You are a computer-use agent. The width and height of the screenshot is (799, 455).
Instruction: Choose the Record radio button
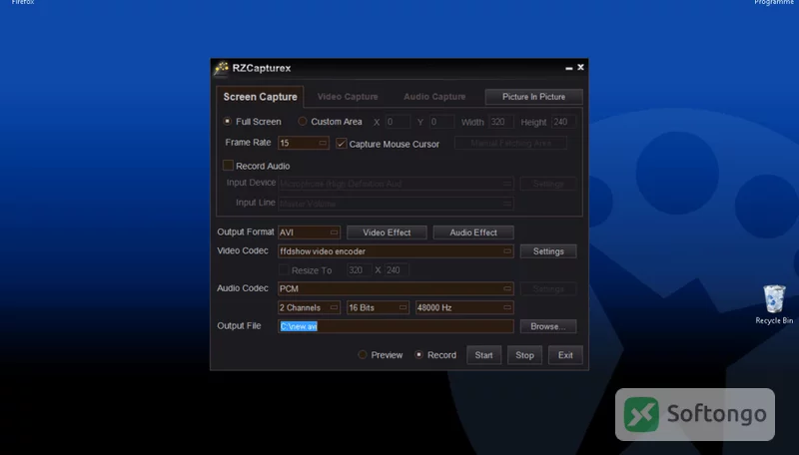(x=418, y=355)
